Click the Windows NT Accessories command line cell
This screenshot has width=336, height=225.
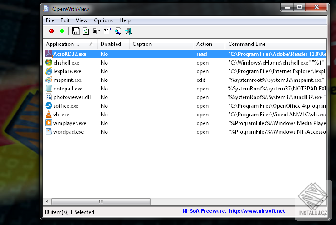(x=277, y=132)
